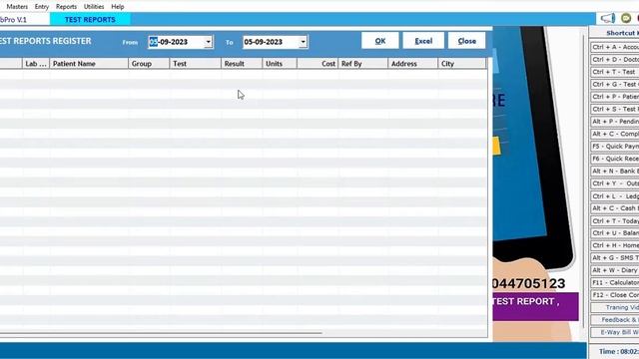Export the register with Excel button

coord(423,41)
